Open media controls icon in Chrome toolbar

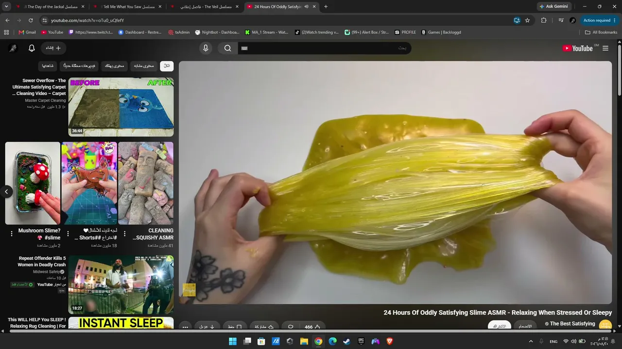pos(561,20)
